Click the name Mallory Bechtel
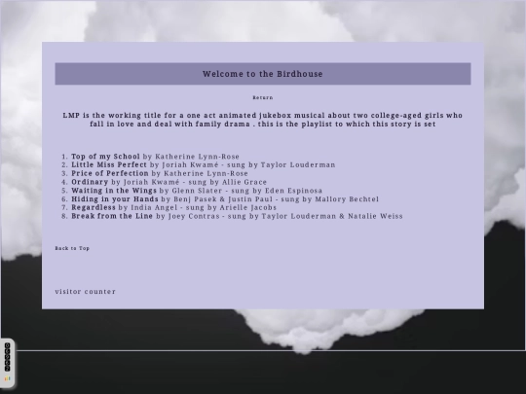Screen dimensions: 526x394 347,199
